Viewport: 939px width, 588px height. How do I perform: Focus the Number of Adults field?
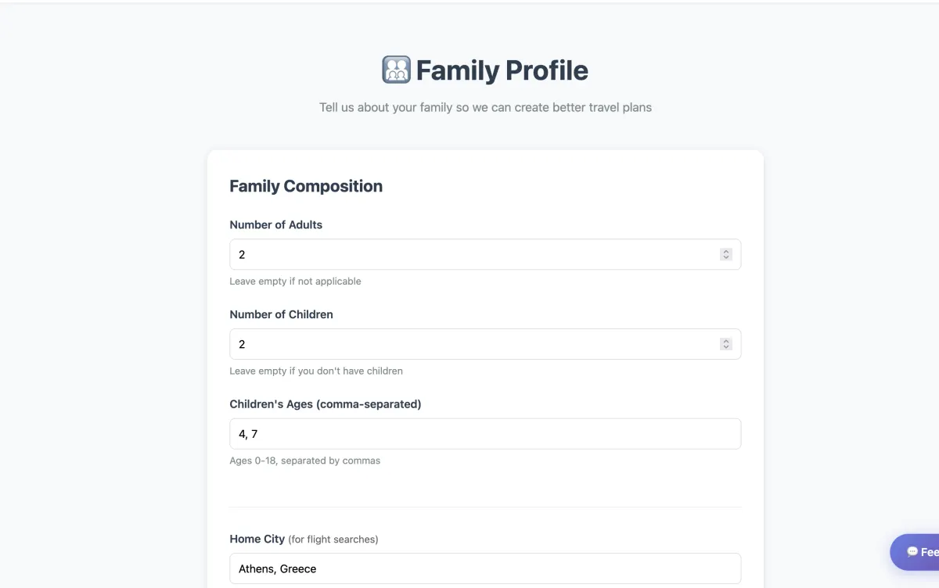[469, 254]
